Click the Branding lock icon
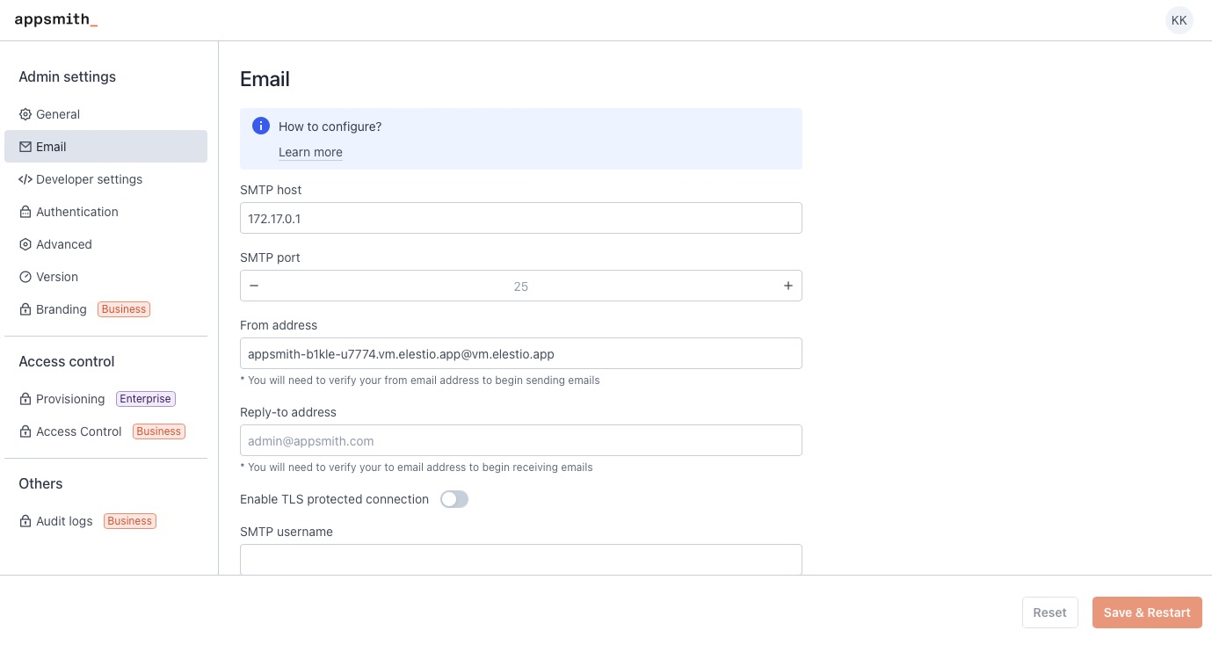 coord(25,309)
